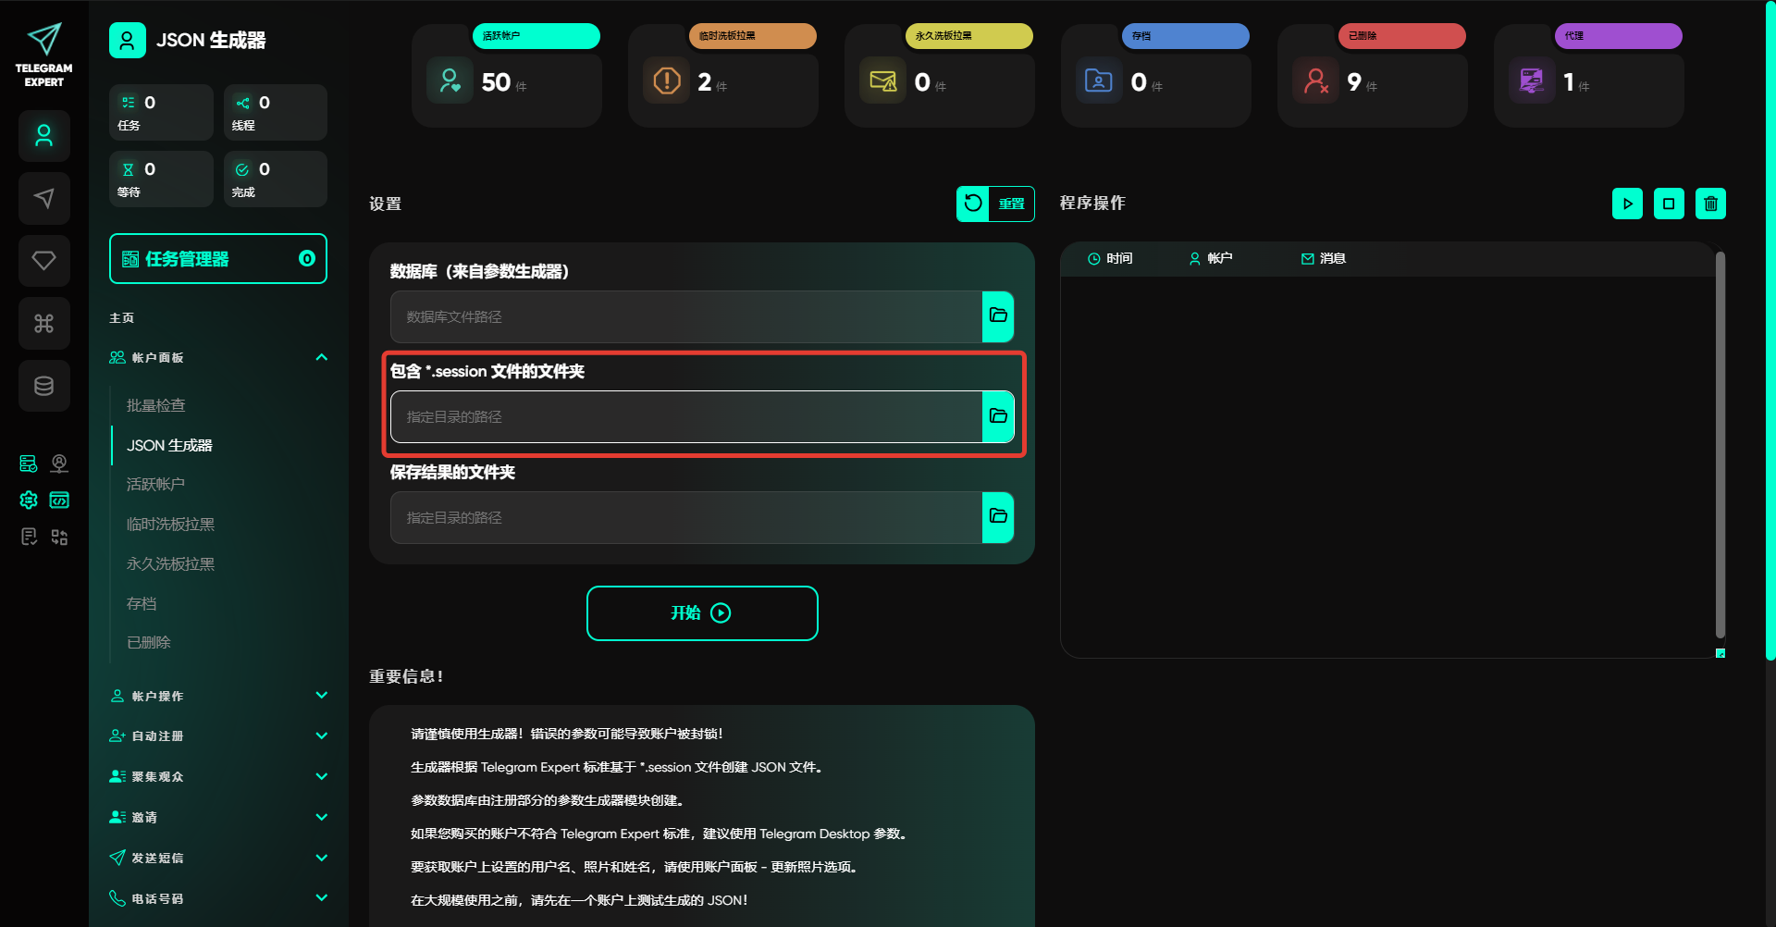
Task: Select 活跃帐户 in the account panel
Action: coord(155,484)
